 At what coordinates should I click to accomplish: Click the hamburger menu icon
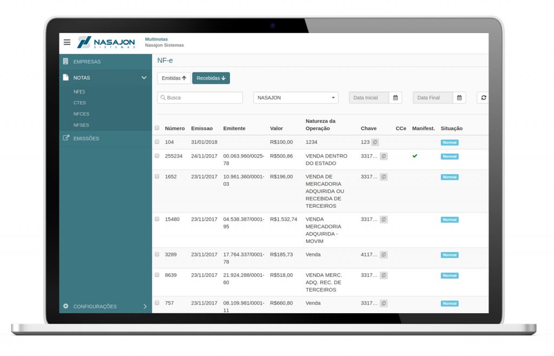[67, 42]
